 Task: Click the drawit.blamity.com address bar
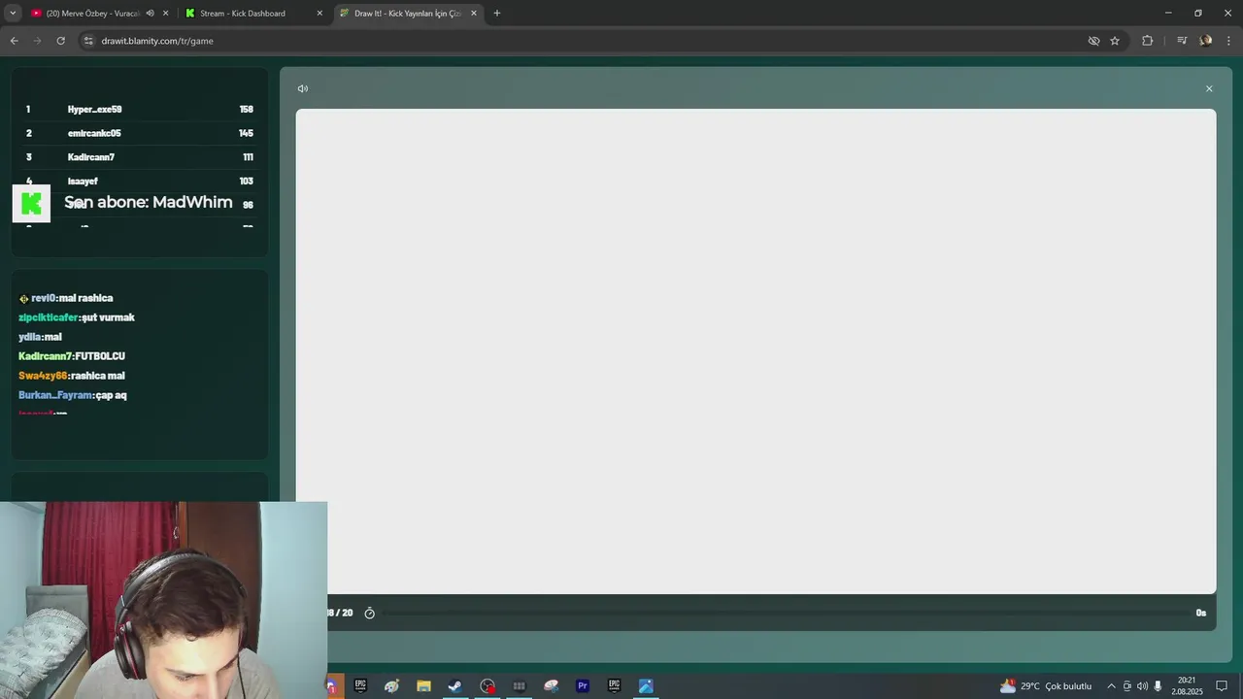tap(583, 41)
